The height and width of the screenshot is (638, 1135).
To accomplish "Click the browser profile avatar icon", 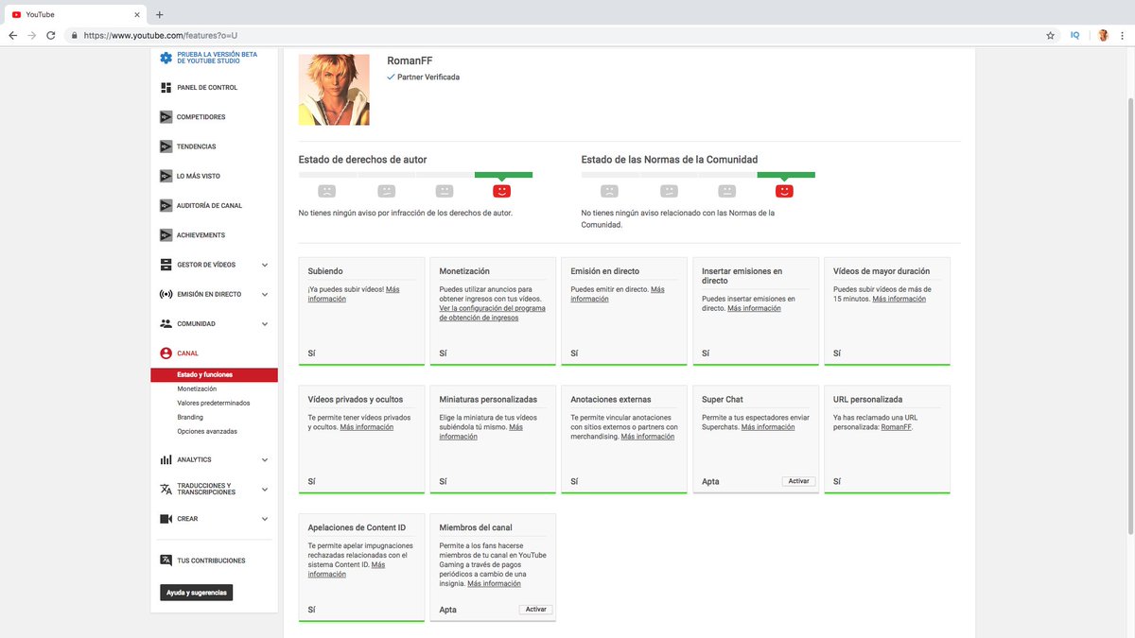I will (x=1103, y=35).
